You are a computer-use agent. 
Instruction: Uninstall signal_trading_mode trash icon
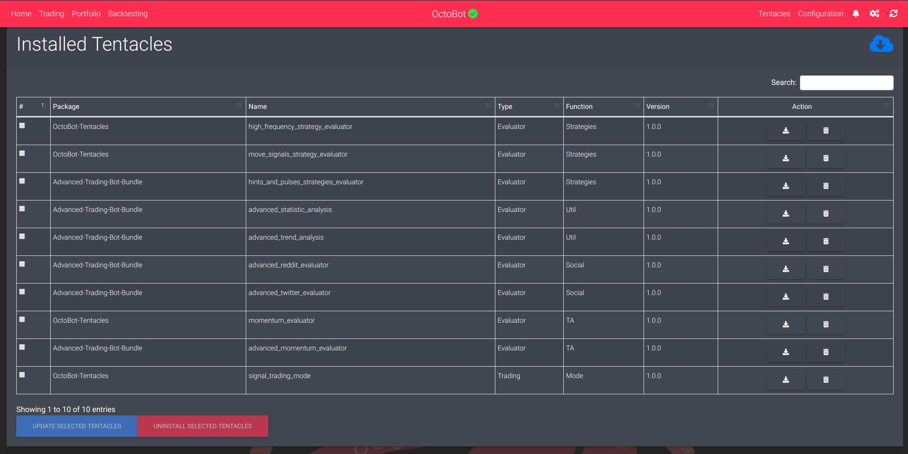pyautogui.click(x=826, y=380)
